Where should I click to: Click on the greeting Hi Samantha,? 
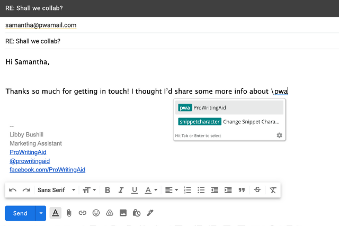point(28,62)
